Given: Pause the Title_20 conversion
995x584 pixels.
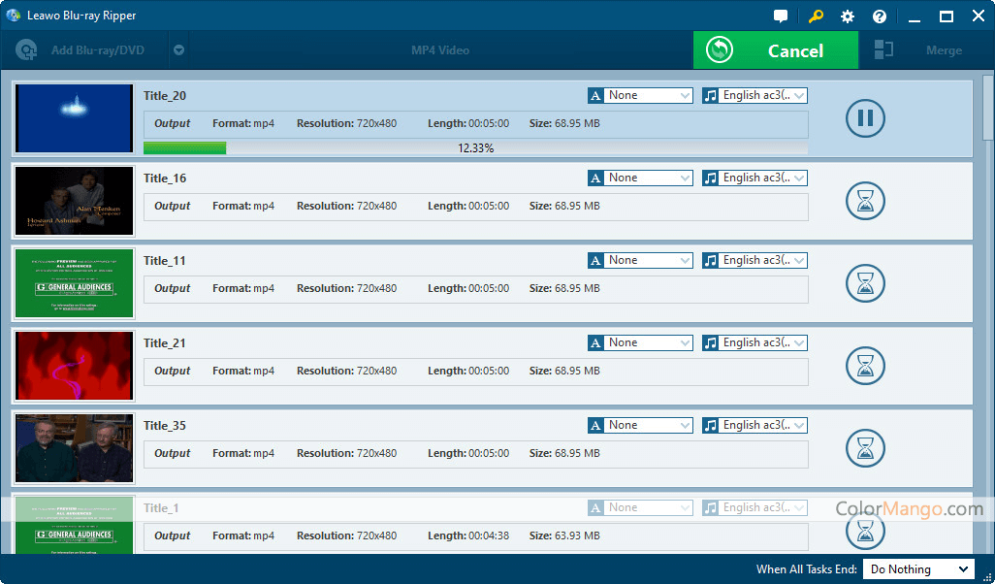Looking at the screenshot, I should [865, 118].
